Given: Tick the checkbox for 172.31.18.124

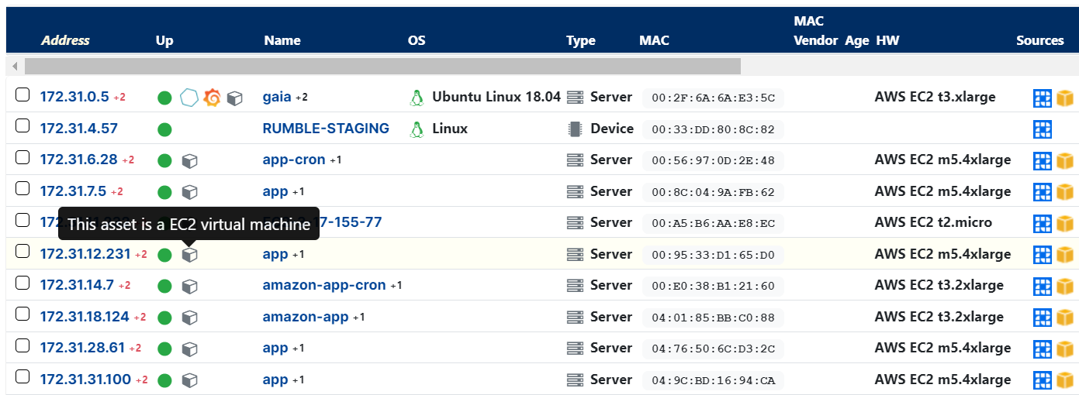Looking at the screenshot, I should 23,314.
